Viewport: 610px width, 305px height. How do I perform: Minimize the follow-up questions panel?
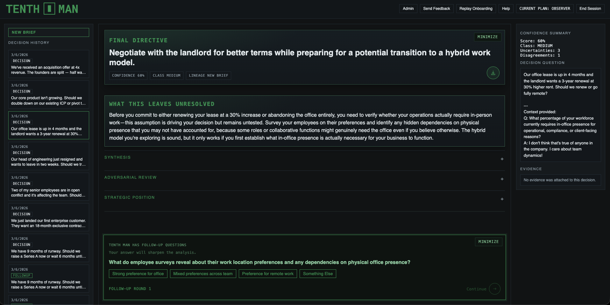click(x=488, y=242)
